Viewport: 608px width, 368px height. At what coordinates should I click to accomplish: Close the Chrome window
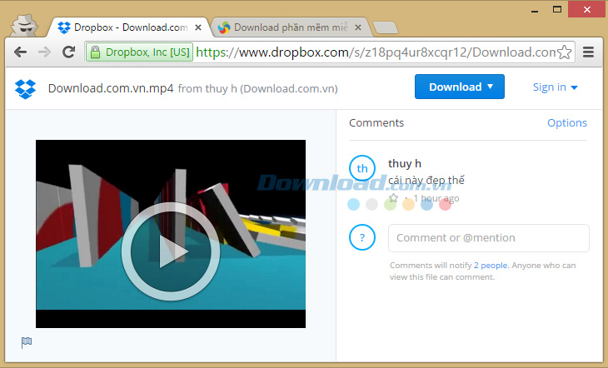[587, 9]
